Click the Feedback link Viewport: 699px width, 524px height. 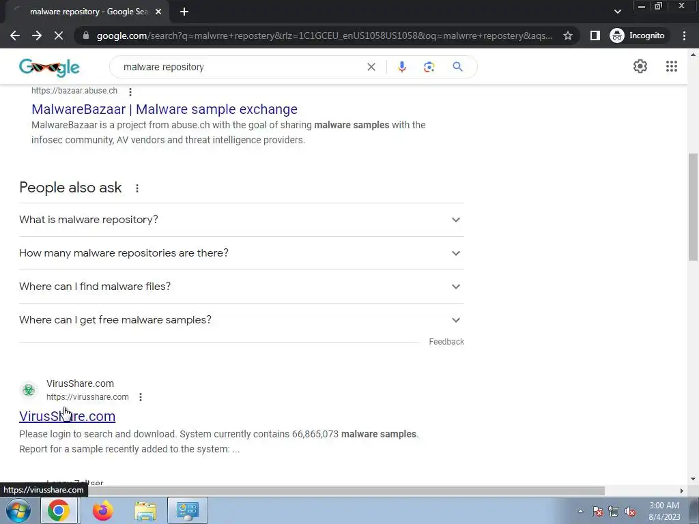446,342
